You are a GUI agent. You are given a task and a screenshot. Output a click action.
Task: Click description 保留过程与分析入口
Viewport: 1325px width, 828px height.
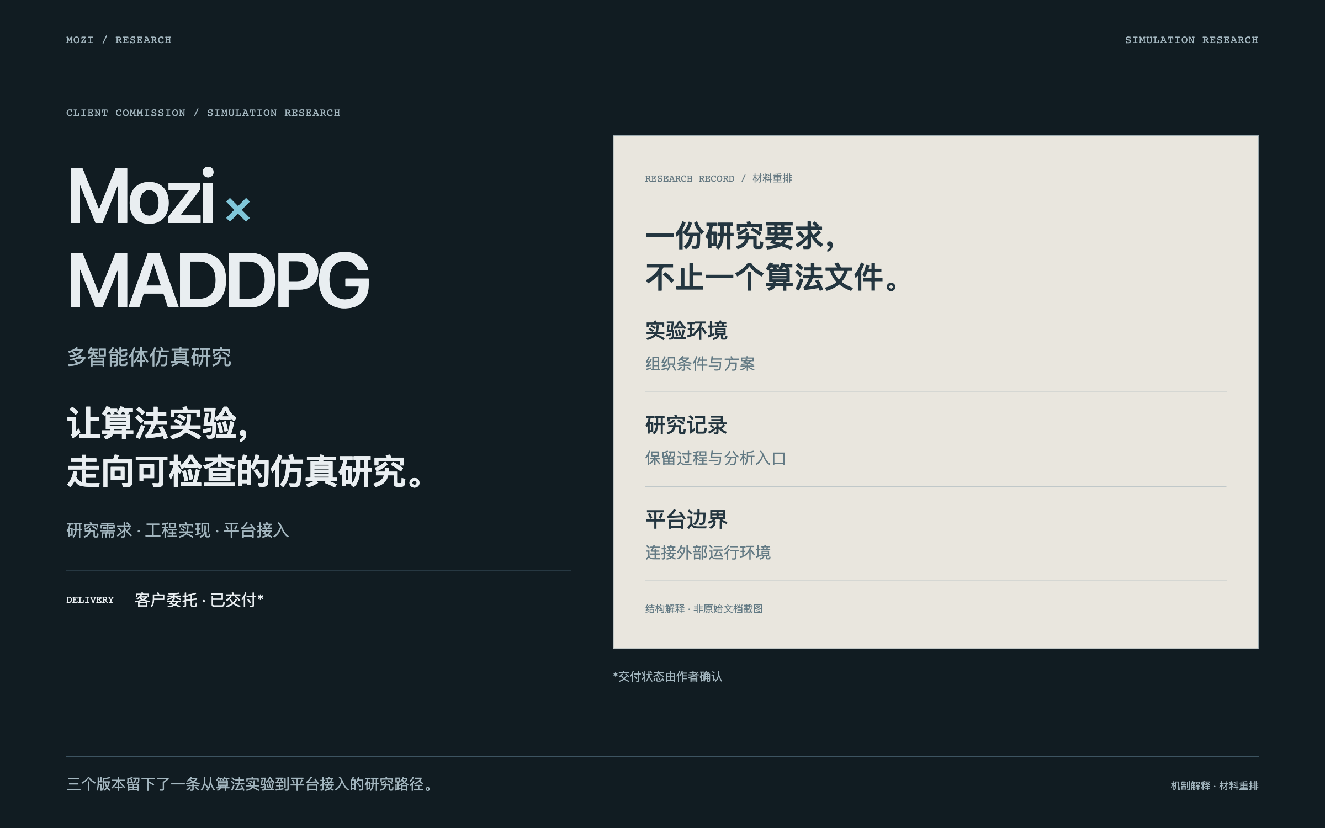715,458
